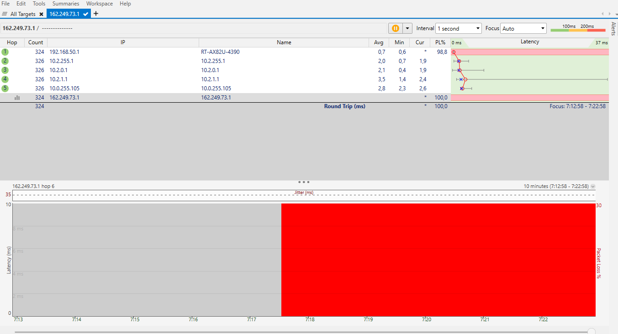Open the Alerts side panel
The height and width of the screenshot is (334, 618).
pyautogui.click(x=613, y=28)
